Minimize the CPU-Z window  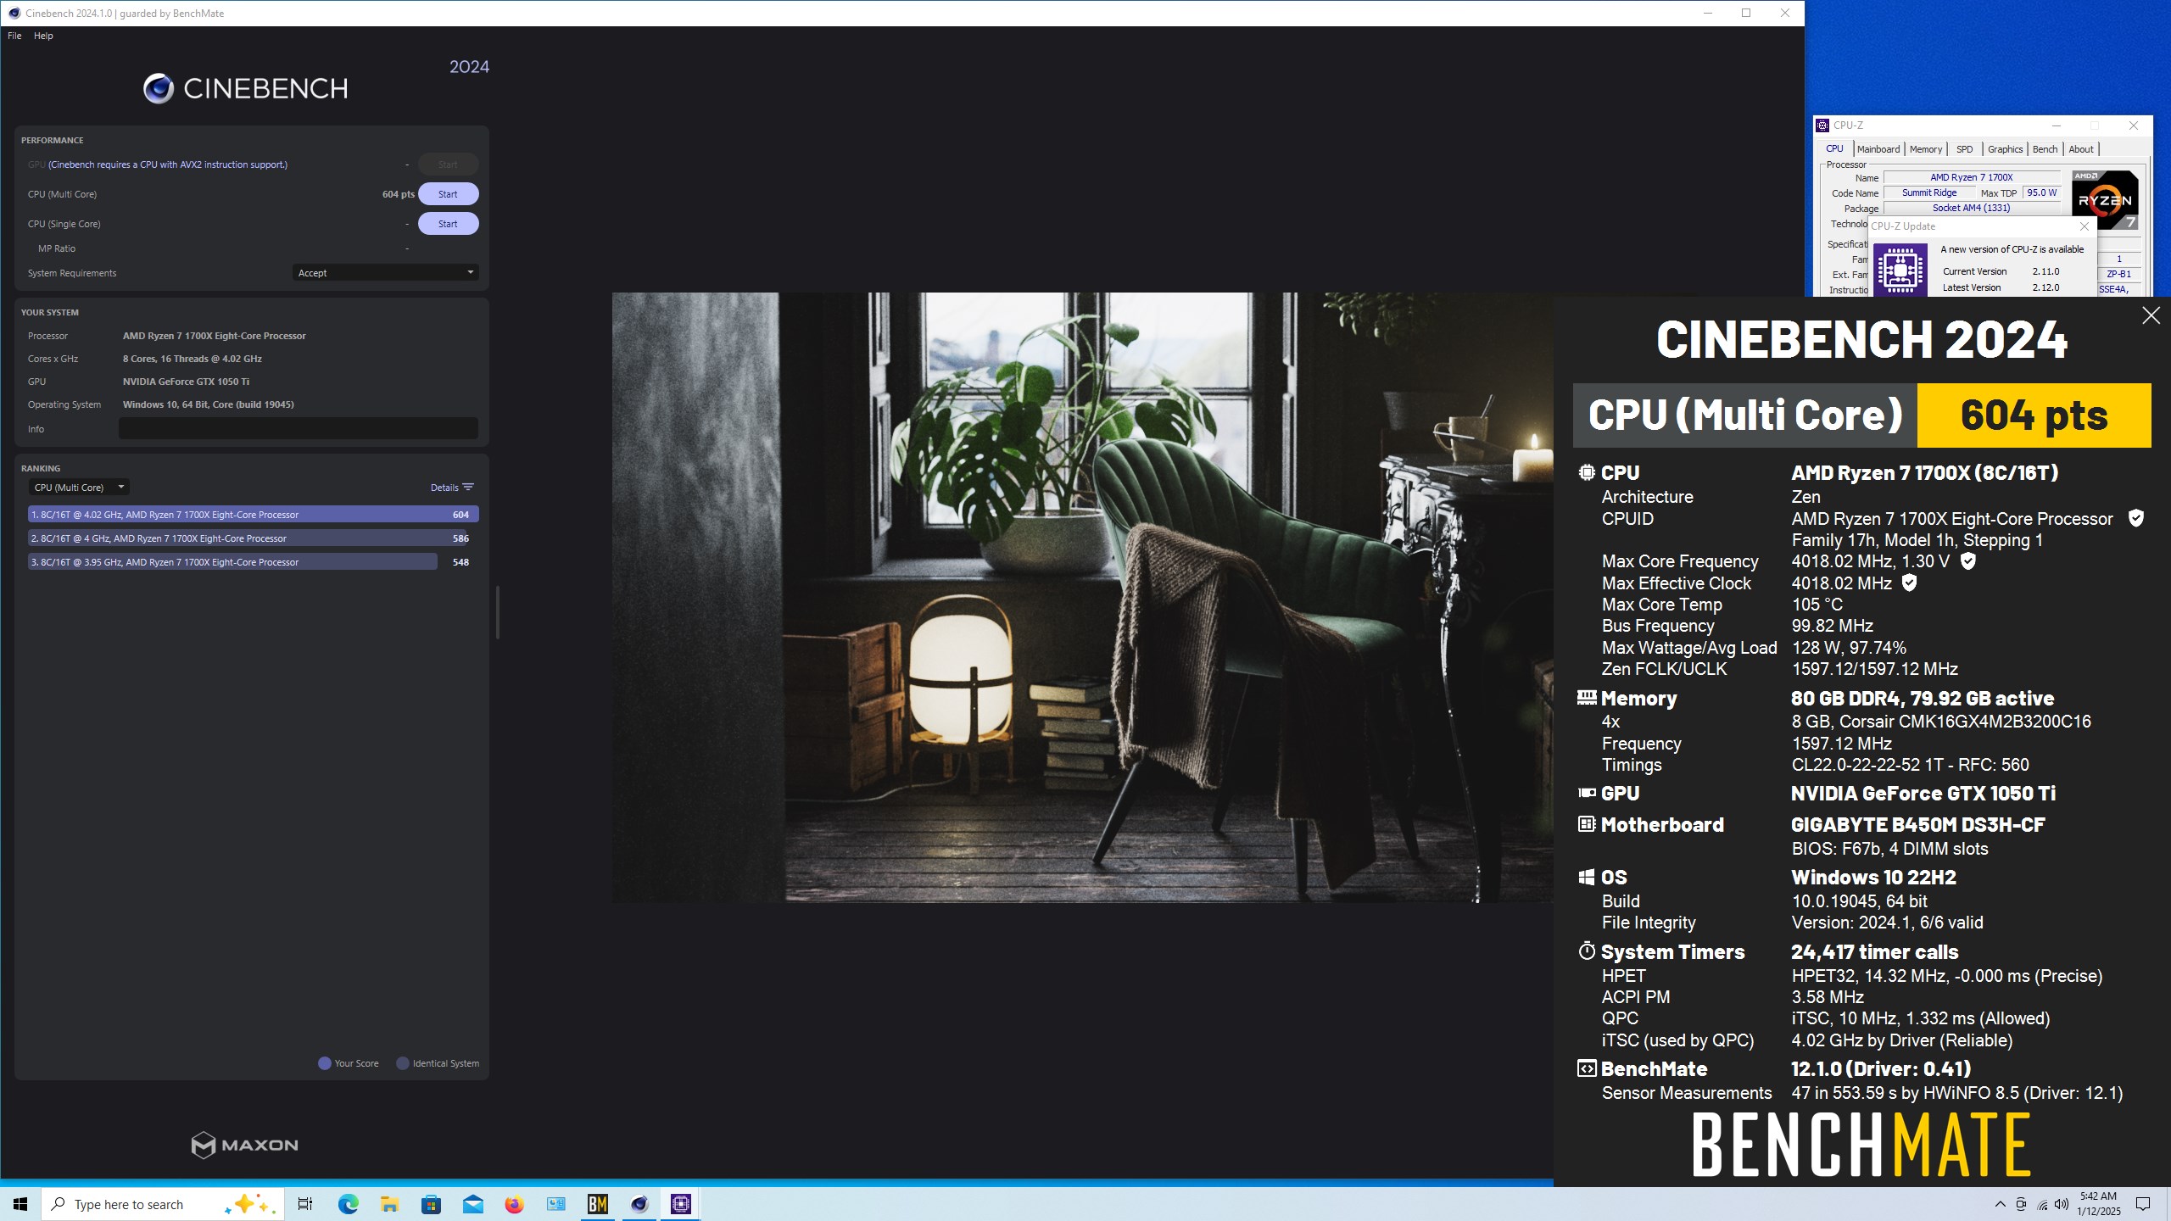pyautogui.click(x=2056, y=125)
